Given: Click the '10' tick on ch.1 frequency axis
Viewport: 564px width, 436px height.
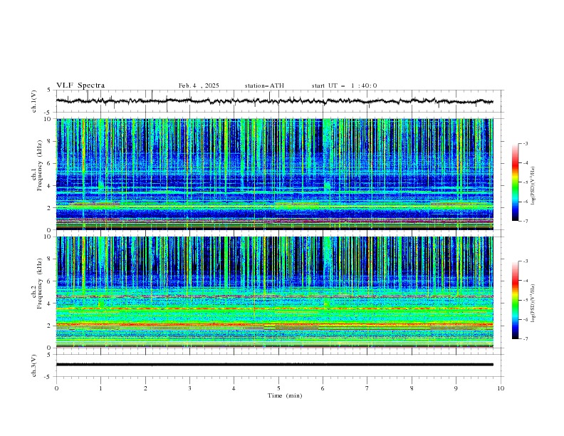Looking at the screenshot, I should pos(49,119).
